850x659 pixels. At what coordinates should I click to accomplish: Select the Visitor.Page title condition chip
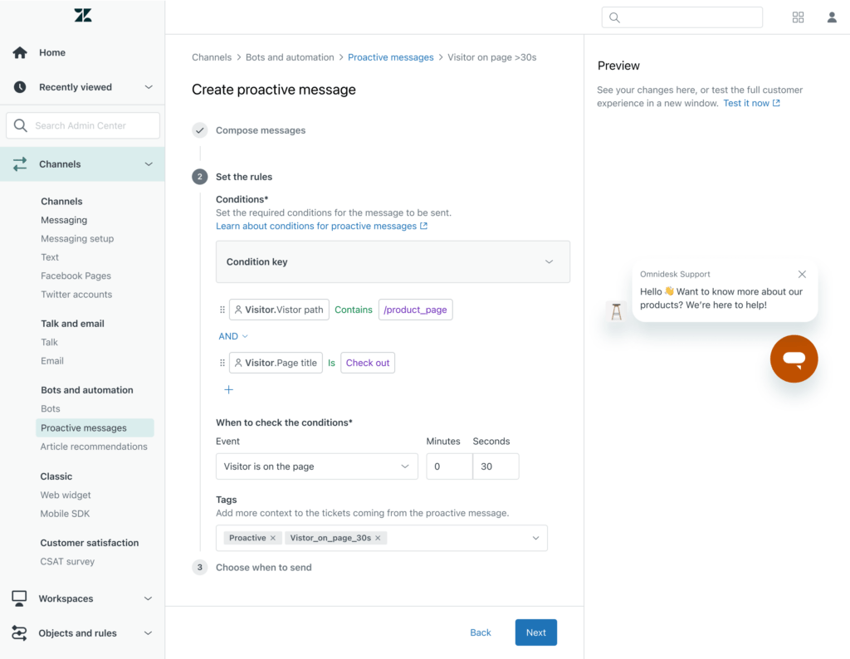[x=276, y=363]
